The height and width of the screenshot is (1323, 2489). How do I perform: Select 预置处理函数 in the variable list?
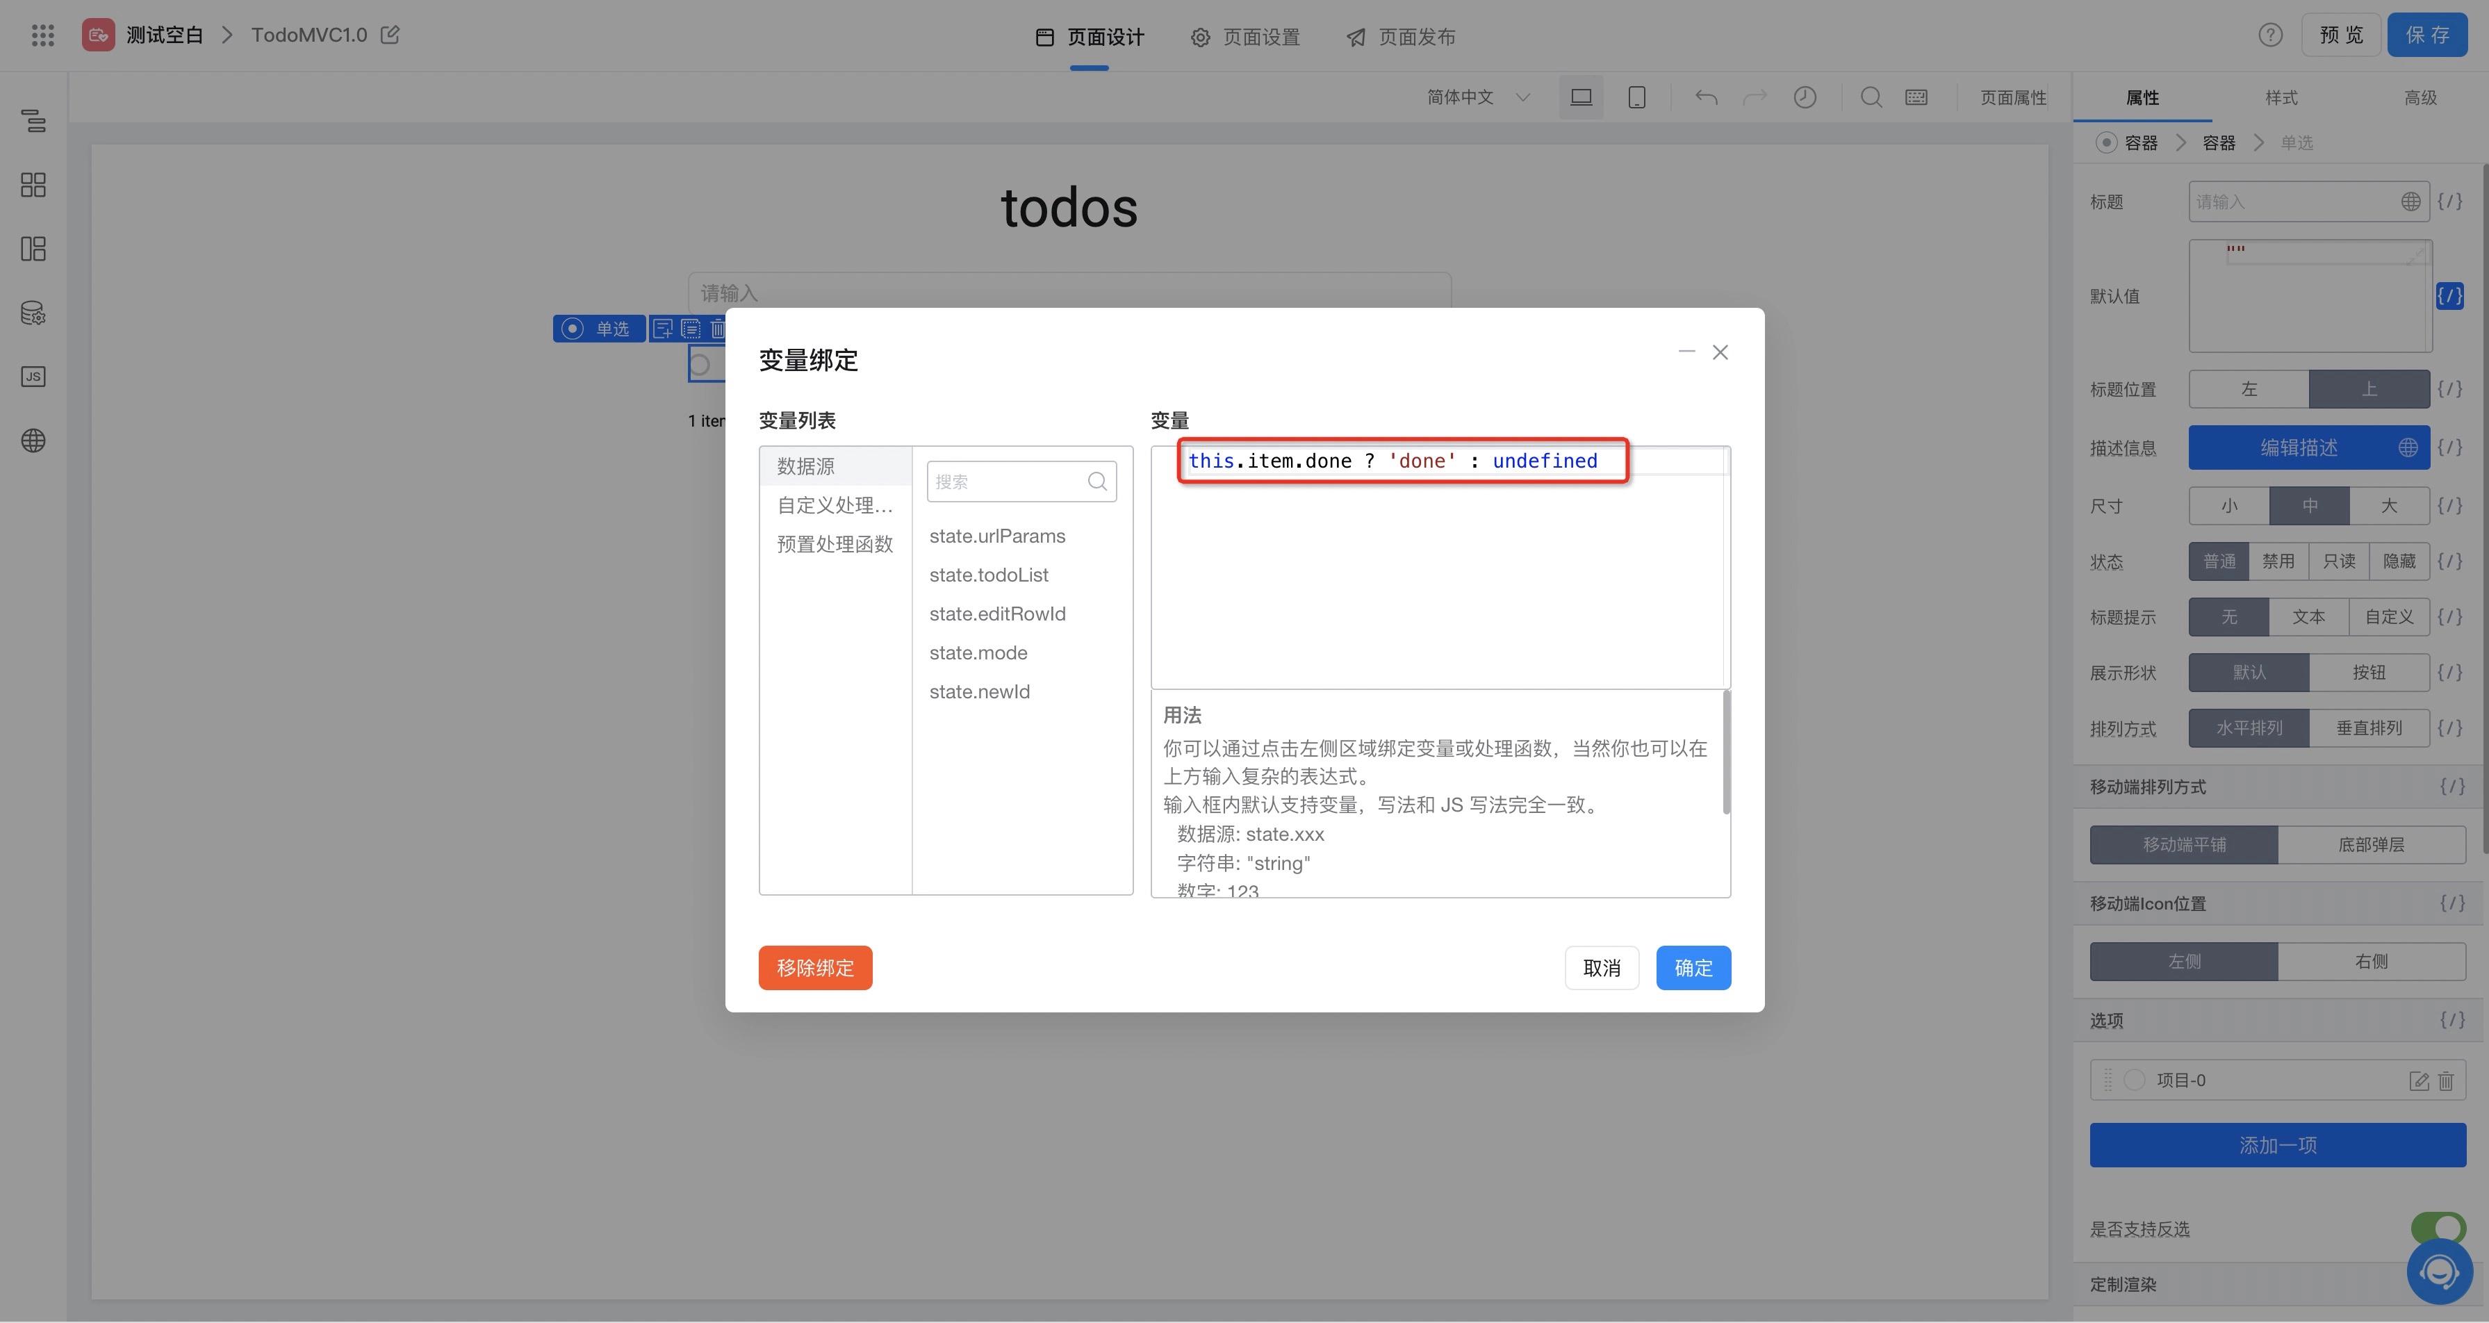pyautogui.click(x=835, y=544)
